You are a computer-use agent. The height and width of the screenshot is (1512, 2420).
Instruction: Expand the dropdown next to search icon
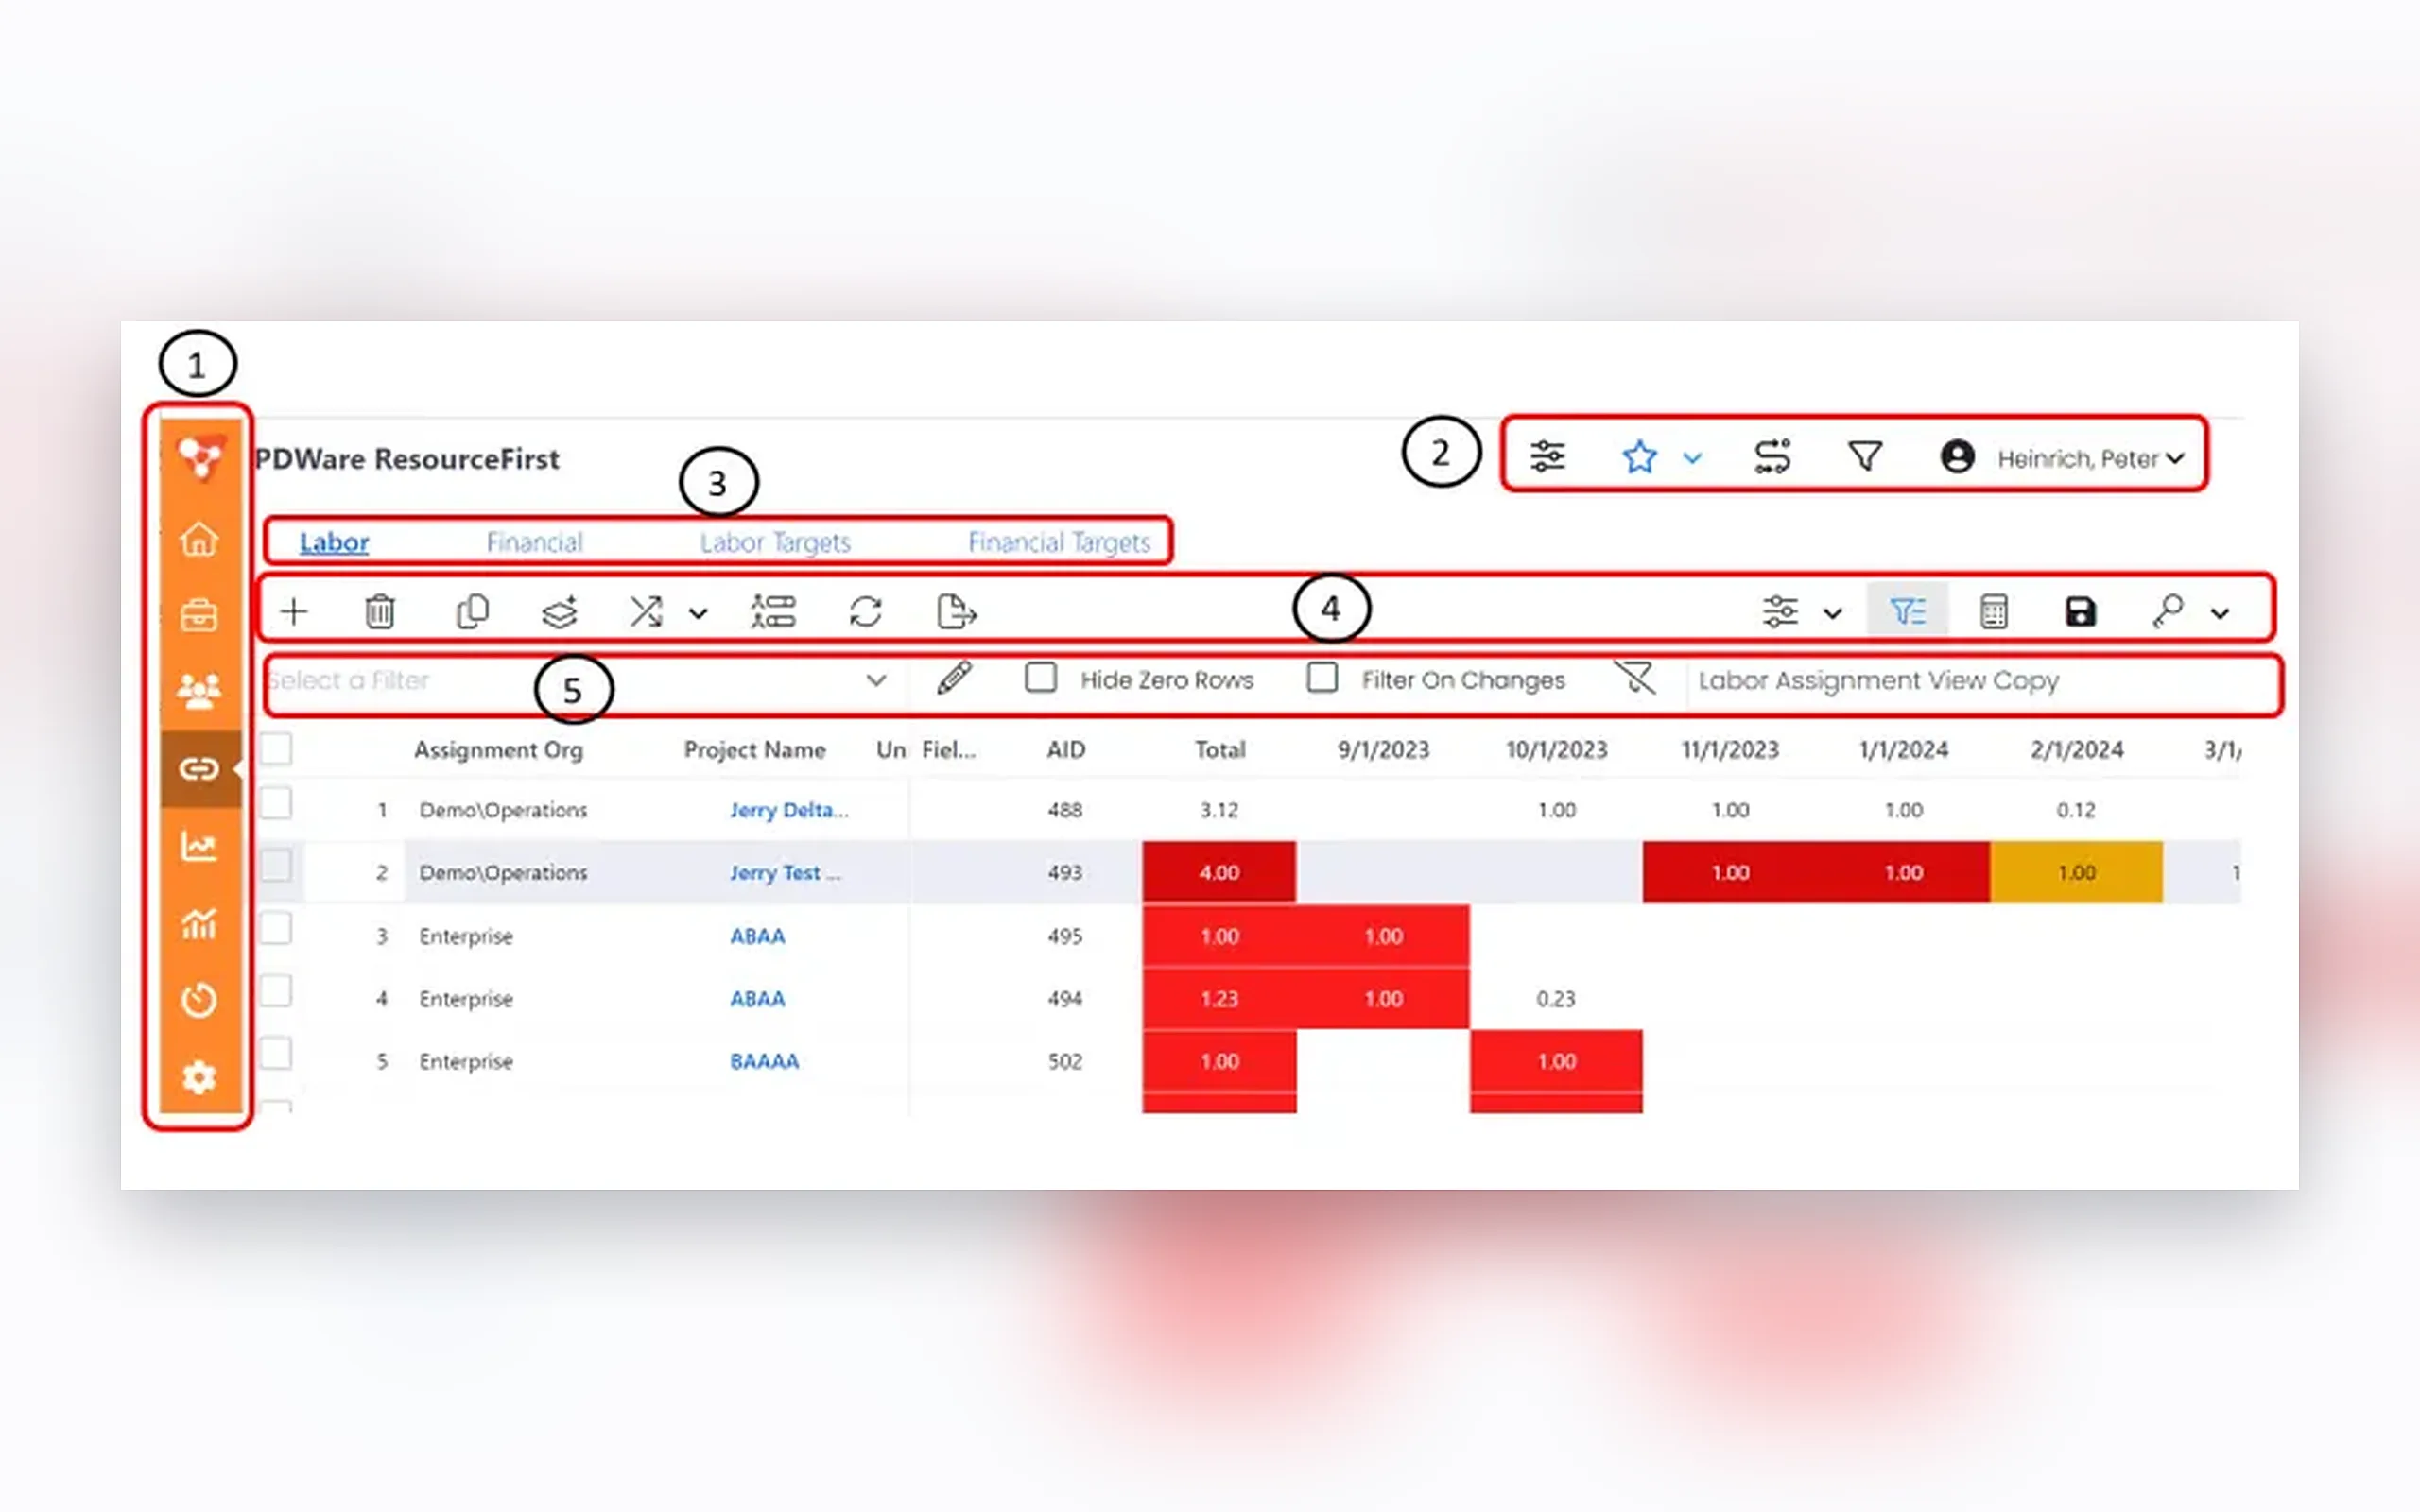click(2220, 613)
